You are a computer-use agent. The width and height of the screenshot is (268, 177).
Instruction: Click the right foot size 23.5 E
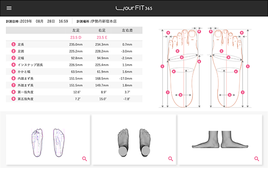point(102,37)
